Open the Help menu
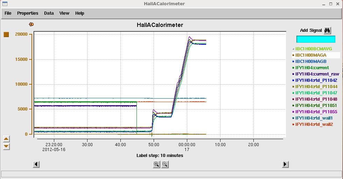 click(x=80, y=13)
